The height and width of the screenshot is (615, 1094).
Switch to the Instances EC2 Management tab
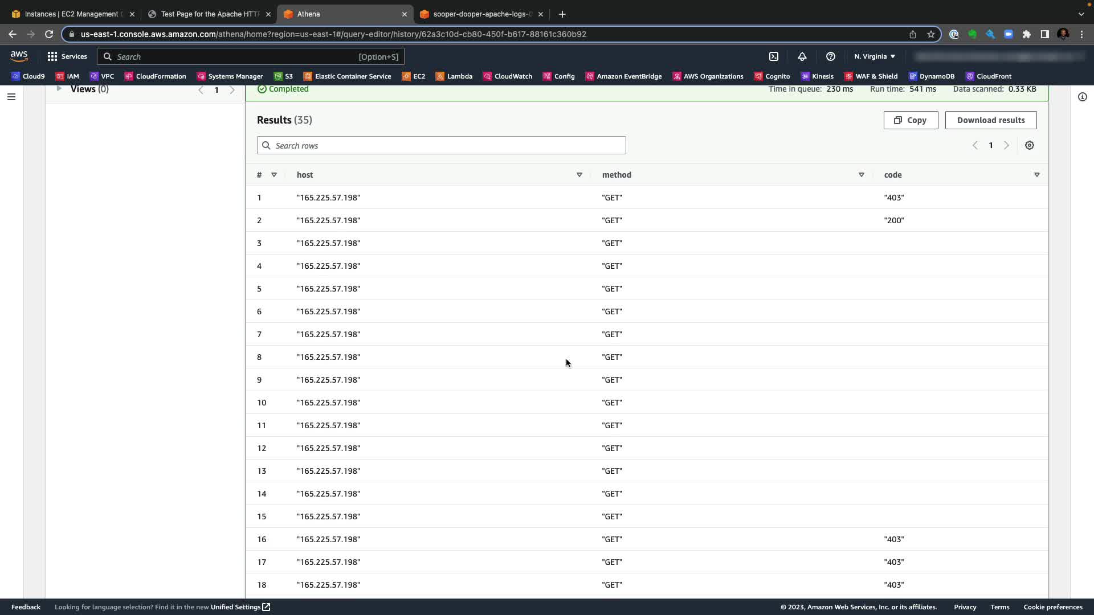click(x=71, y=14)
